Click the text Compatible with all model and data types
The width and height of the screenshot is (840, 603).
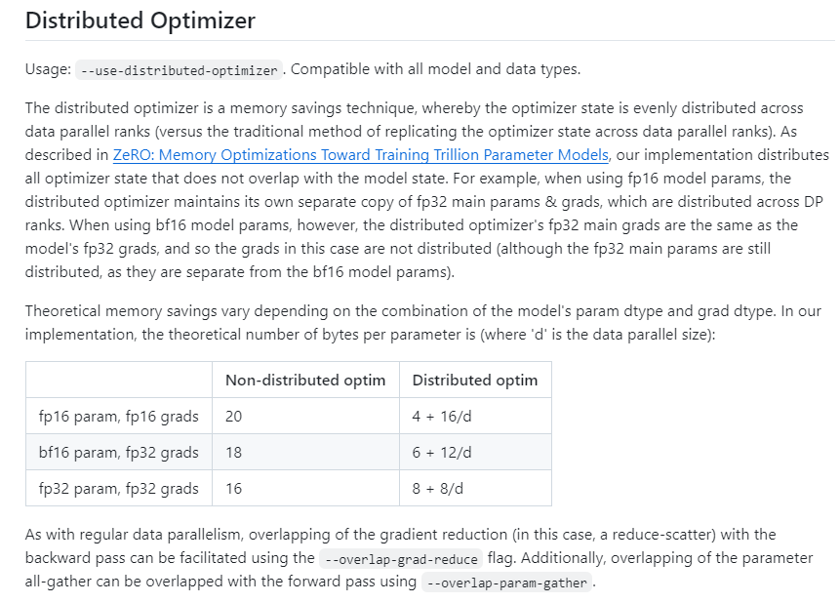449,69
